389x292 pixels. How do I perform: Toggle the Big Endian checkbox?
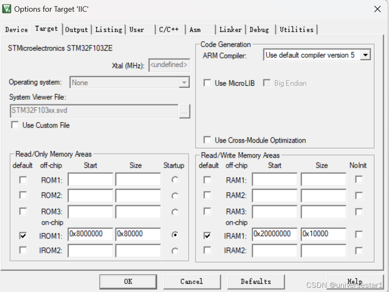[x=267, y=83]
